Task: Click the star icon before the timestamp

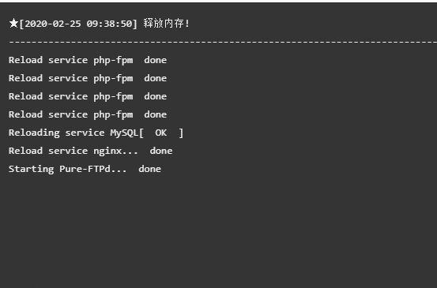Action: point(13,24)
